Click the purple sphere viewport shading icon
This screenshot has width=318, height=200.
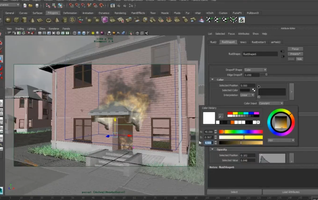tap(102, 33)
